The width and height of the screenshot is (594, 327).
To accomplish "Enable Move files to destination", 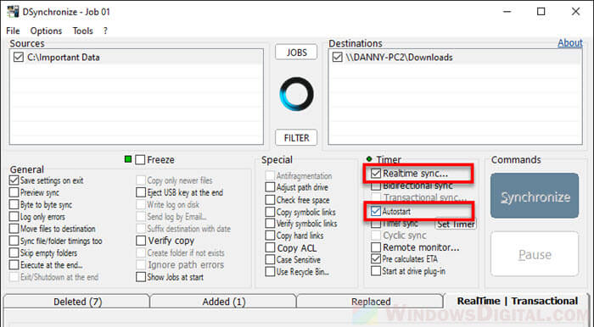I will [x=14, y=229].
